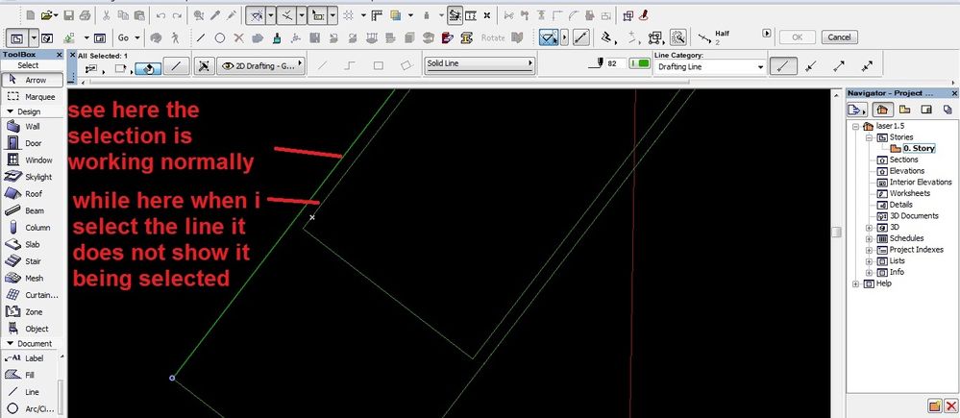960x418 pixels.
Task: Choose line with arrowhead at end
Action: coord(839,66)
